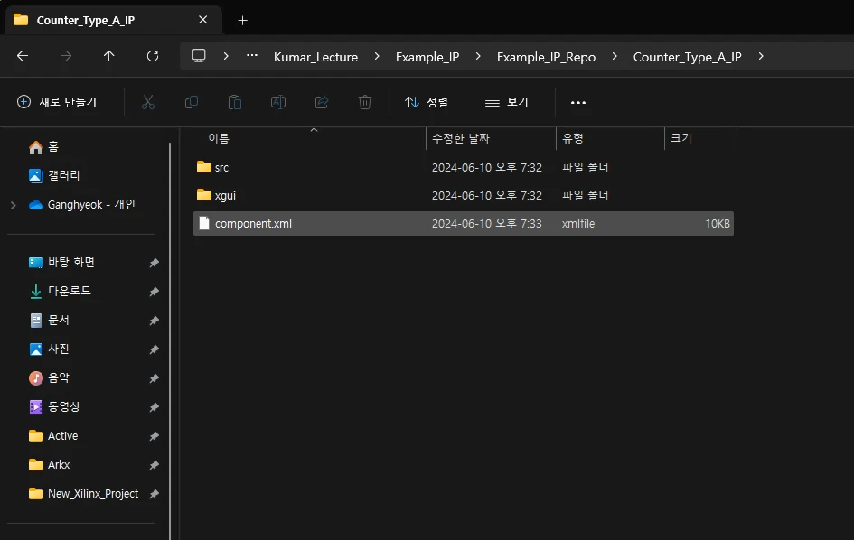Use the Paste icon in the toolbar

coord(234,101)
